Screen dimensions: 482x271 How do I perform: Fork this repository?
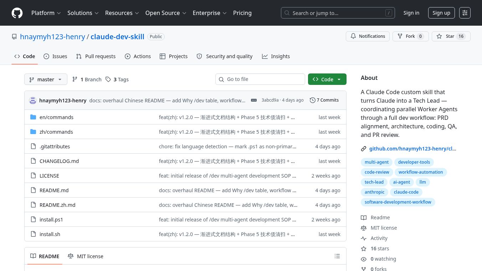[410, 36]
